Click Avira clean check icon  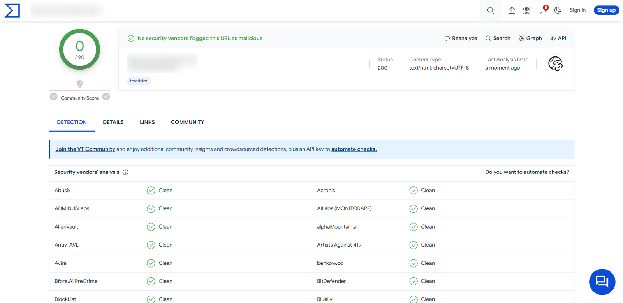point(151,263)
